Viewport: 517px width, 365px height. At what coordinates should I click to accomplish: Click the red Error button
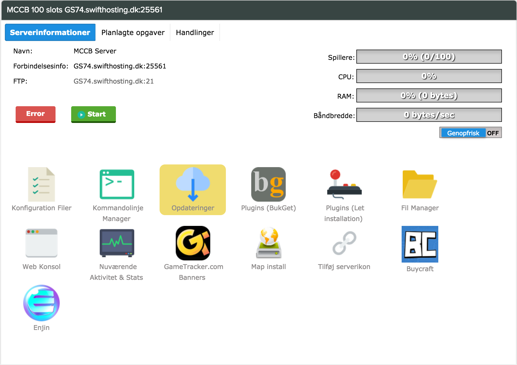[x=36, y=114]
